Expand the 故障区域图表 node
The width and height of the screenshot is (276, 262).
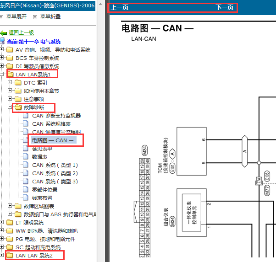(x=10, y=206)
